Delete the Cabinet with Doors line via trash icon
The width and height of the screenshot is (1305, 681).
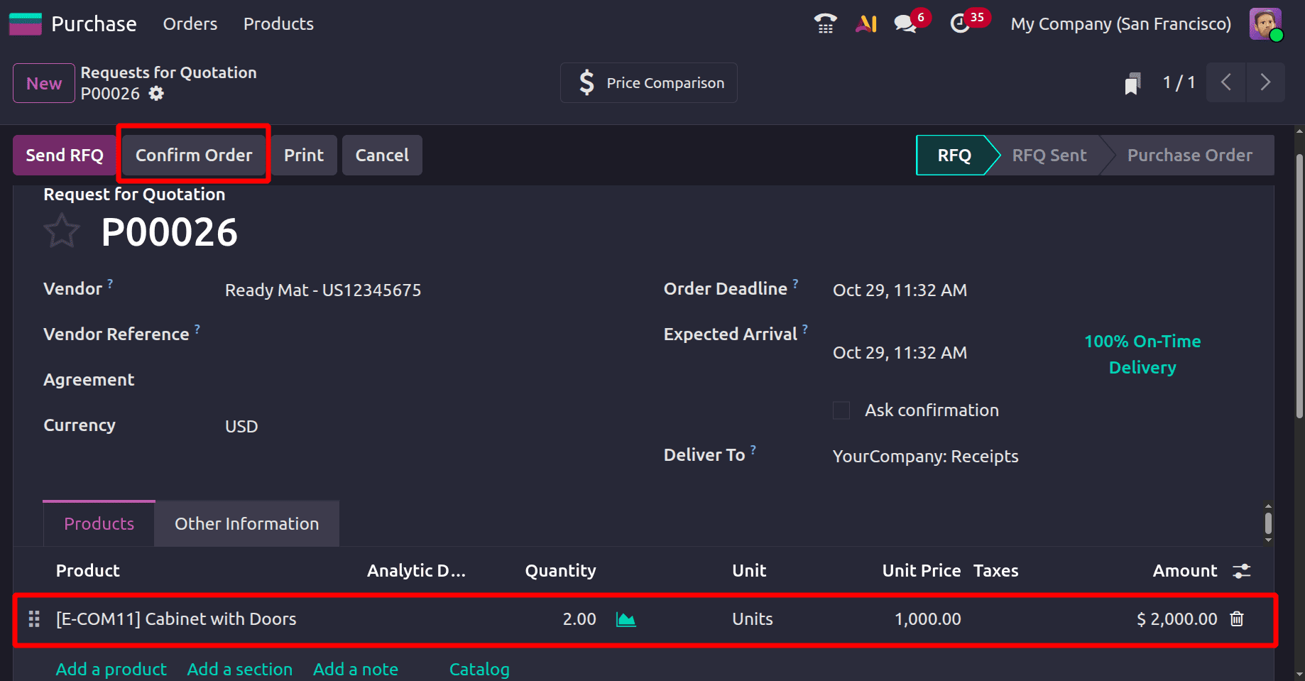coord(1237,619)
